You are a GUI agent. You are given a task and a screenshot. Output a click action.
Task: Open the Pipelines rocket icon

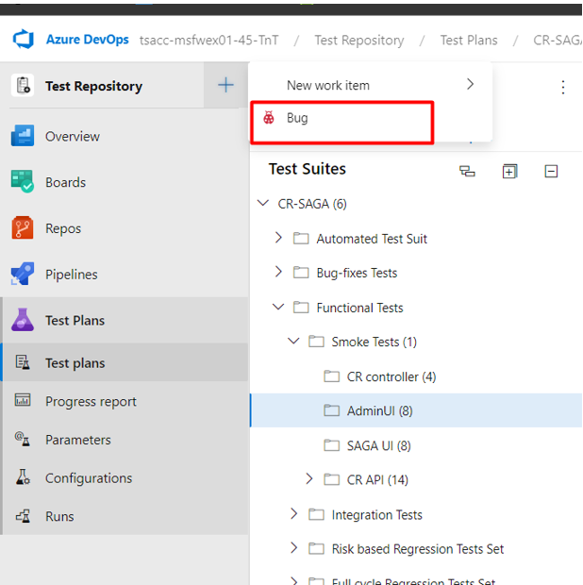tap(23, 274)
